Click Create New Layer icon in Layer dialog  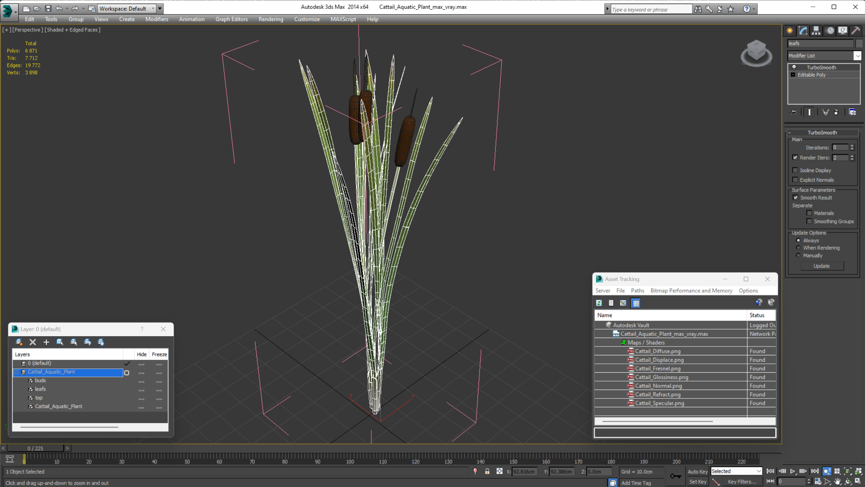click(x=19, y=342)
